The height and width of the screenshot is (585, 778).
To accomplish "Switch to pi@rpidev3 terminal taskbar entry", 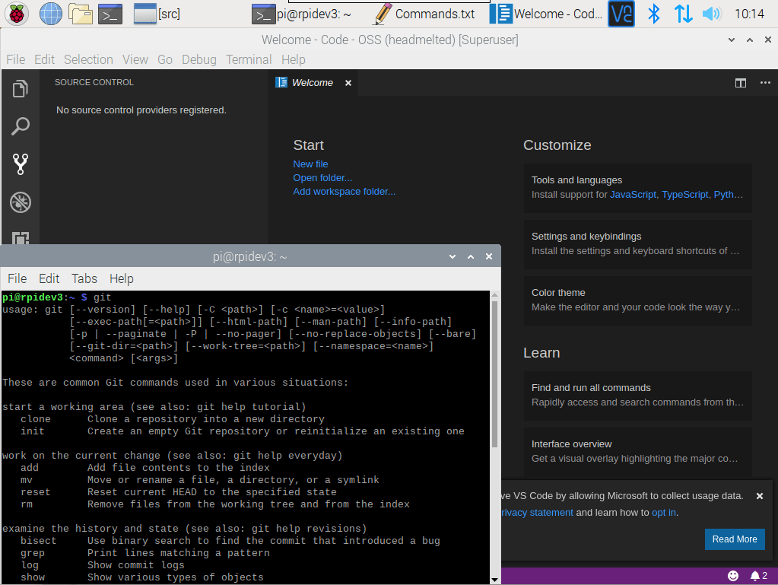I will [302, 14].
